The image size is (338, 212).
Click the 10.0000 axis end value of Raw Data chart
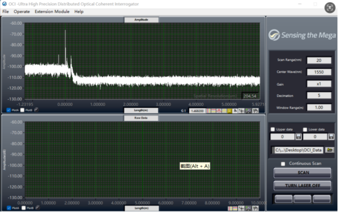259,203
